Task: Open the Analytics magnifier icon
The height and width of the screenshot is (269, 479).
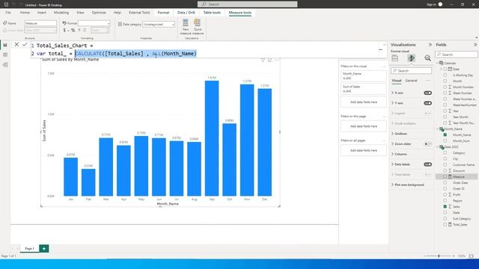Action: 427,58
